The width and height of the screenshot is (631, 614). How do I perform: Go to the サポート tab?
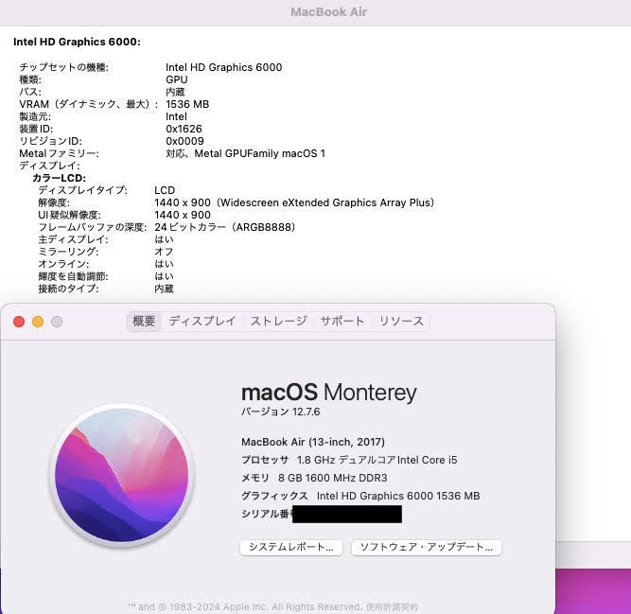pyautogui.click(x=342, y=322)
